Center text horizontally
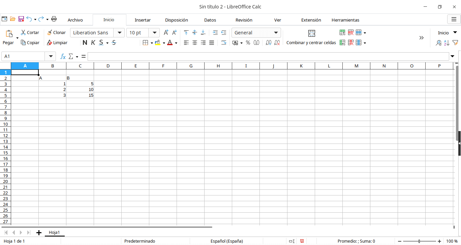The image size is (461, 245). pos(195,43)
